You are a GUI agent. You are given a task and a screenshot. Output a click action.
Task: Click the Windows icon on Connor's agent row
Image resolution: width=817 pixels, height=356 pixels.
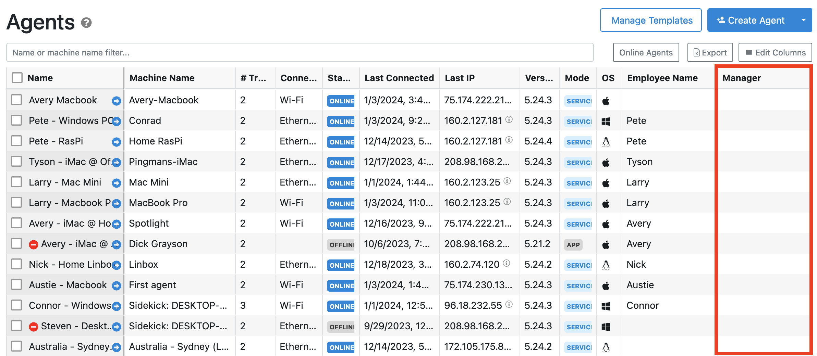(606, 305)
